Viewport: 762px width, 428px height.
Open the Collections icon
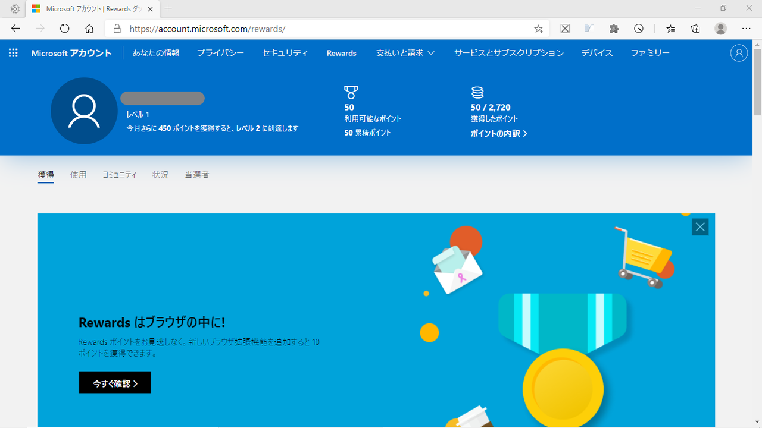click(x=695, y=29)
